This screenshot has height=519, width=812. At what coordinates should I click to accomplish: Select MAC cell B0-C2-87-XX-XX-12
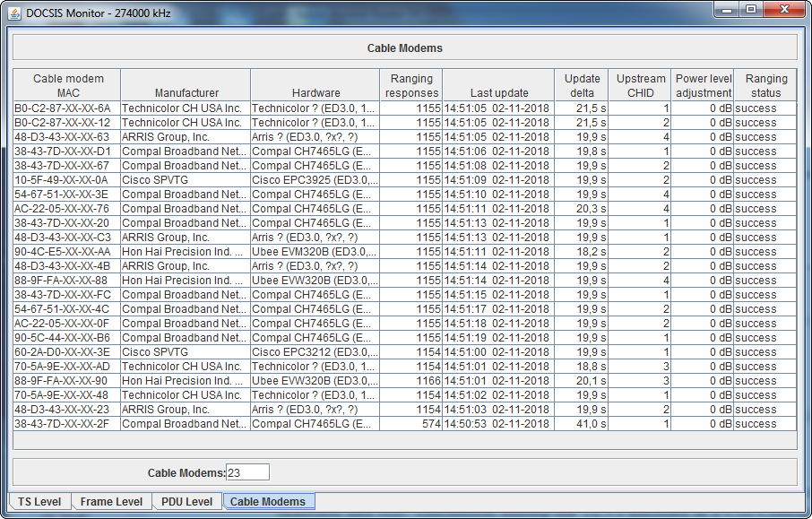coord(67,123)
